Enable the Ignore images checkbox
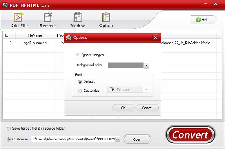The image size is (225, 149). coord(78,55)
